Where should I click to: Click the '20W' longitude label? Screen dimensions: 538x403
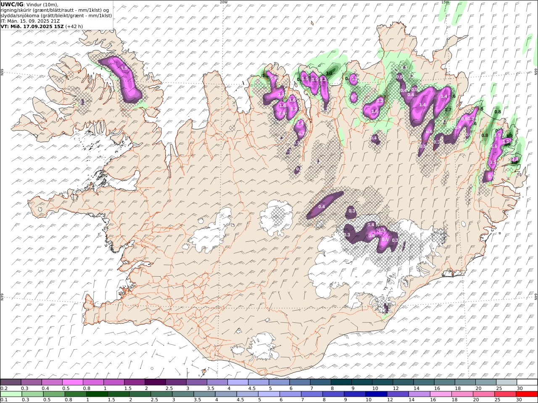224,2
